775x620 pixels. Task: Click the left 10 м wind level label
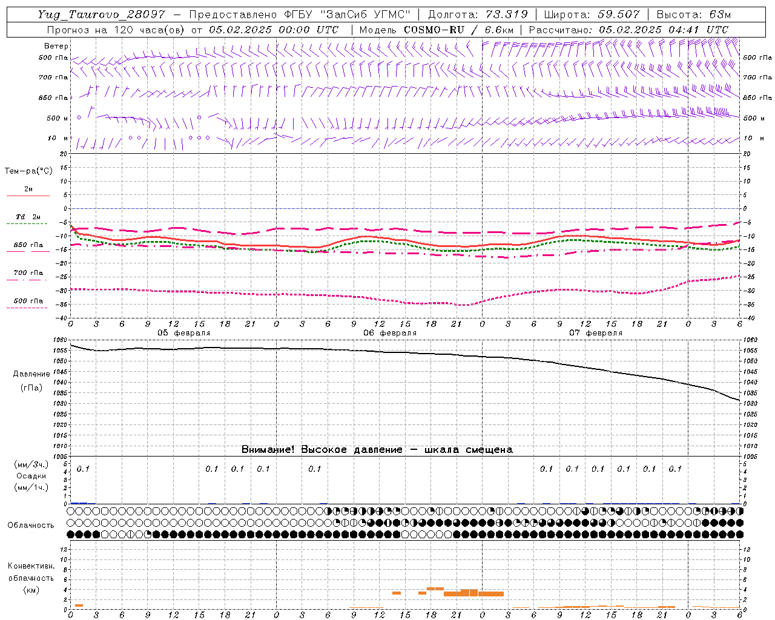tap(58, 138)
